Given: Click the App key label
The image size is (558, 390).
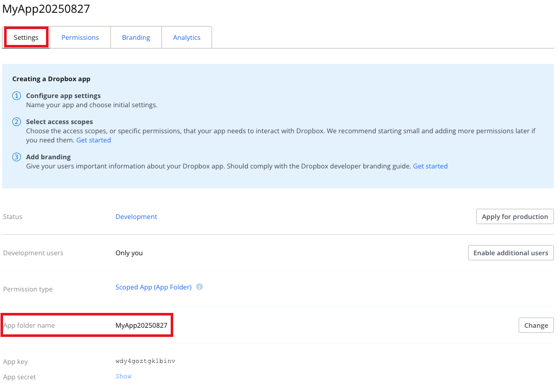Looking at the screenshot, I should [x=15, y=361].
